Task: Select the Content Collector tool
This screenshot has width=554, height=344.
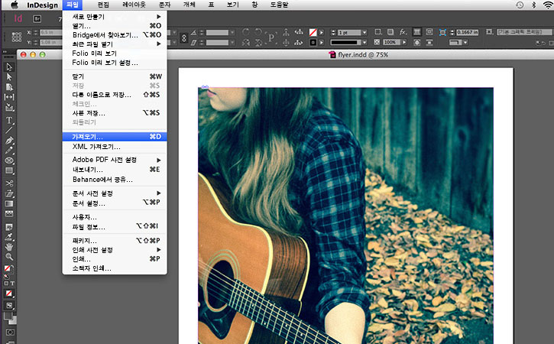Action: pos(9,107)
